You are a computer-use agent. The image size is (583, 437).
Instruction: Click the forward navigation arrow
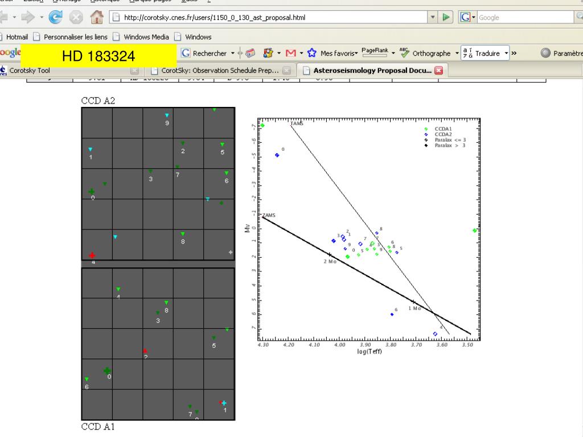coord(28,17)
